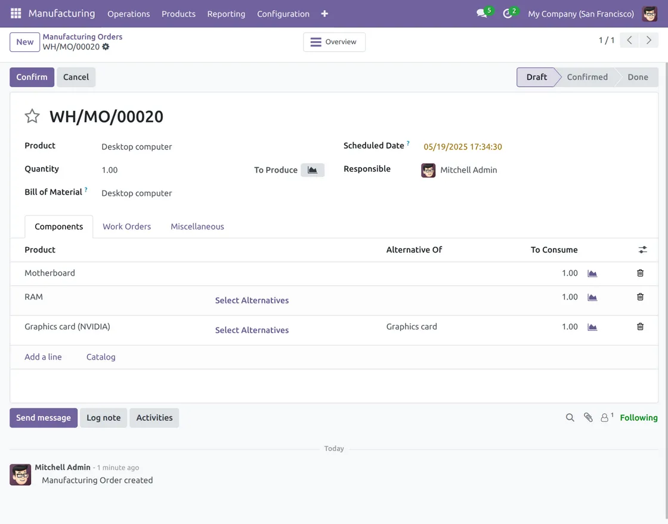This screenshot has width=668, height=524.
Task: Click the Responsible avatar next to Mitchell Admin
Action: click(428, 170)
